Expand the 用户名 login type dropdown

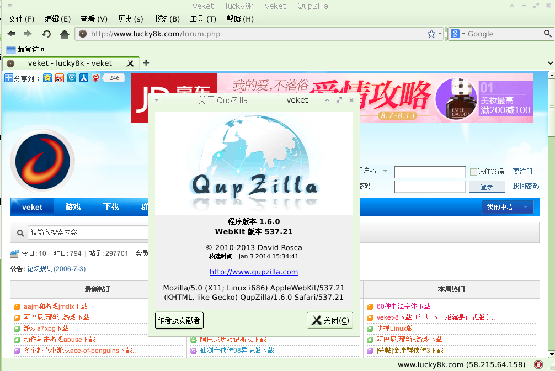pos(385,171)
